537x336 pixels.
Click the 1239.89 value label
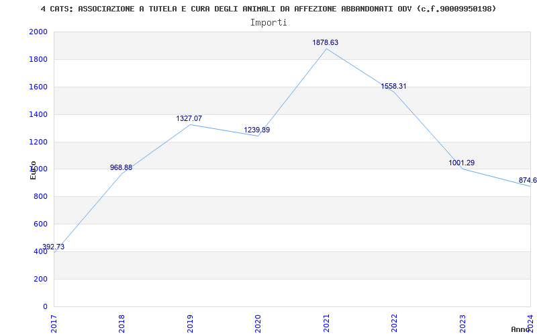coord(257,130)
